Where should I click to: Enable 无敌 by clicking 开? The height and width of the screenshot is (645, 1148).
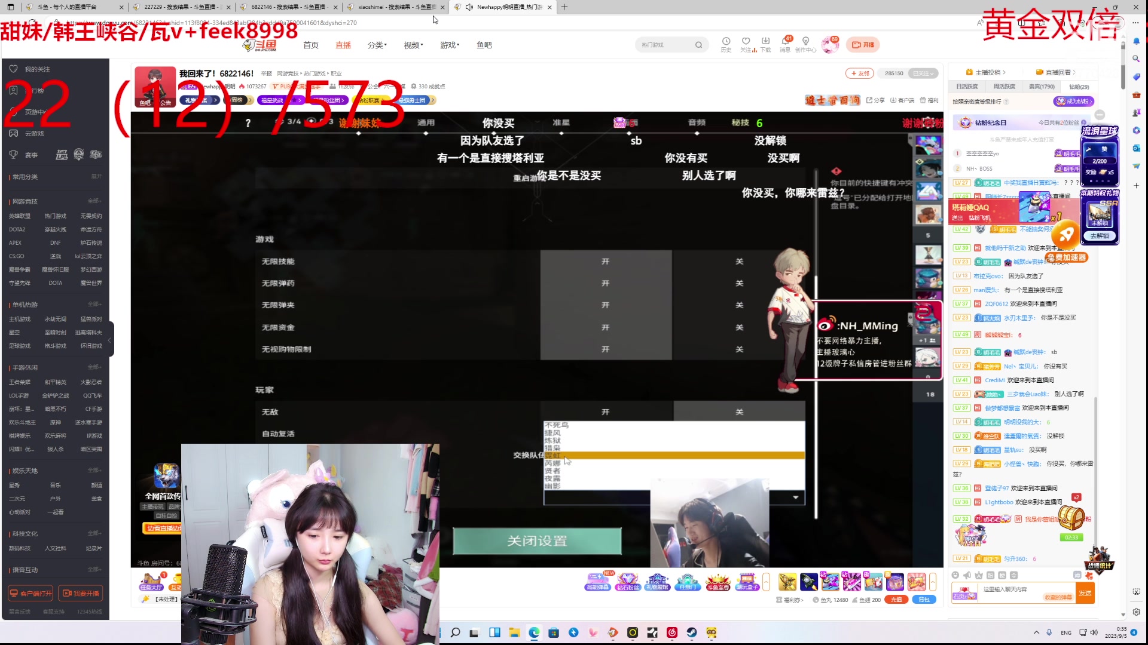[x=606, y=411]
